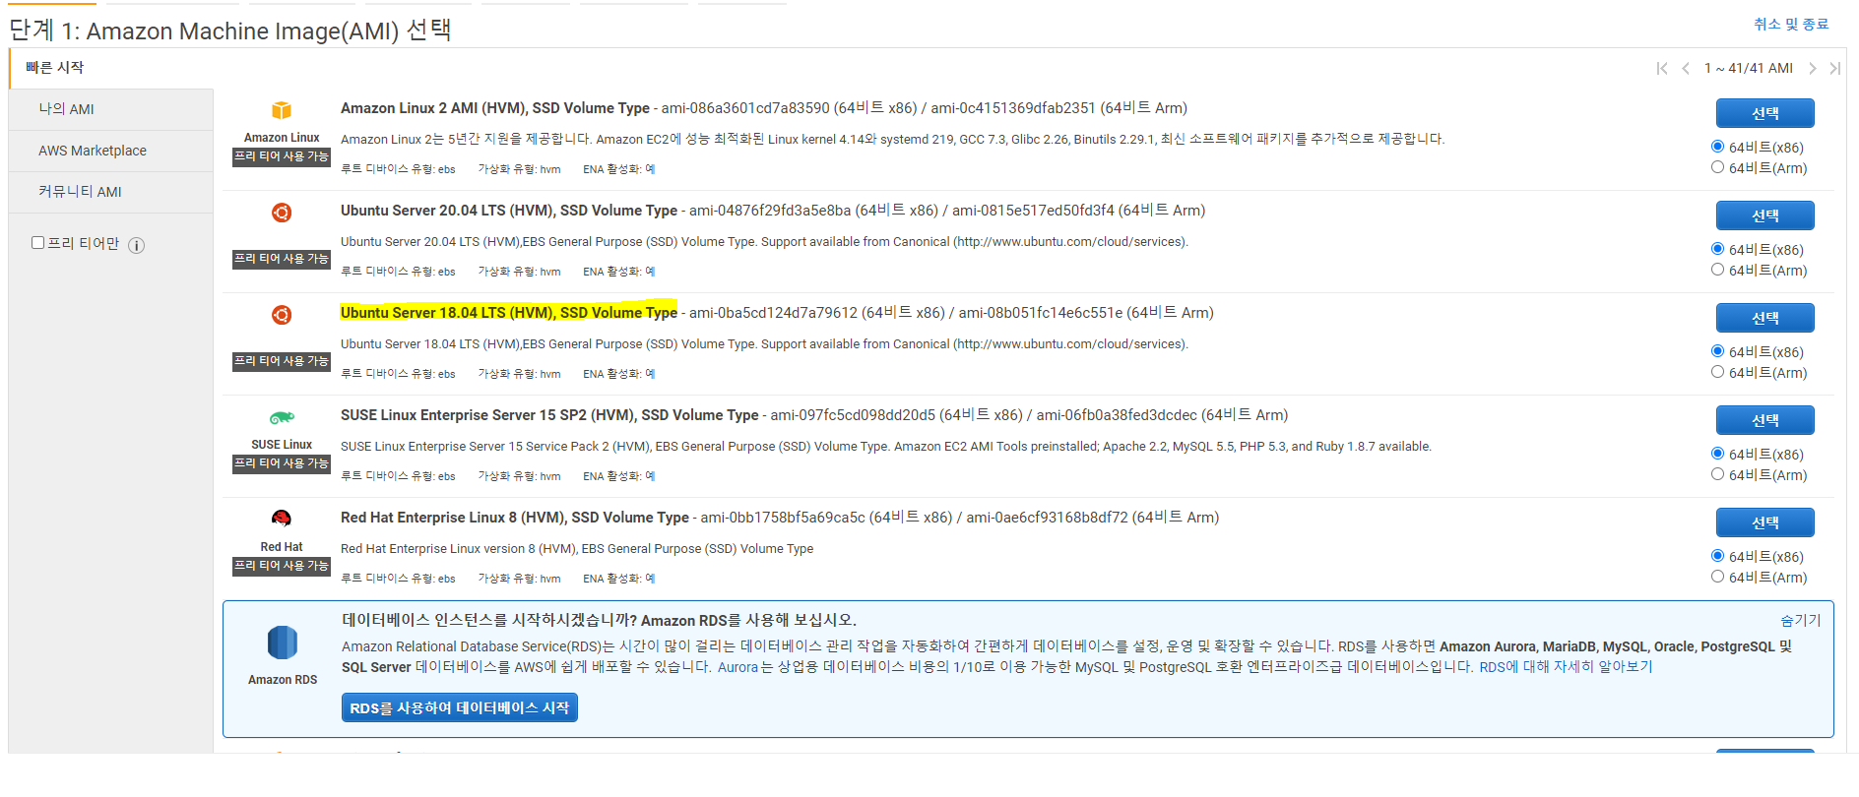Click the Amazon Linux AMI logo icon
Image resolution: width=1859 pixels, height=797 pixels.
click(x=282, y=110)
